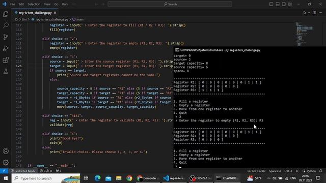Open Source Control view
This screenshot has height=183, width=326.
[6, 37]
